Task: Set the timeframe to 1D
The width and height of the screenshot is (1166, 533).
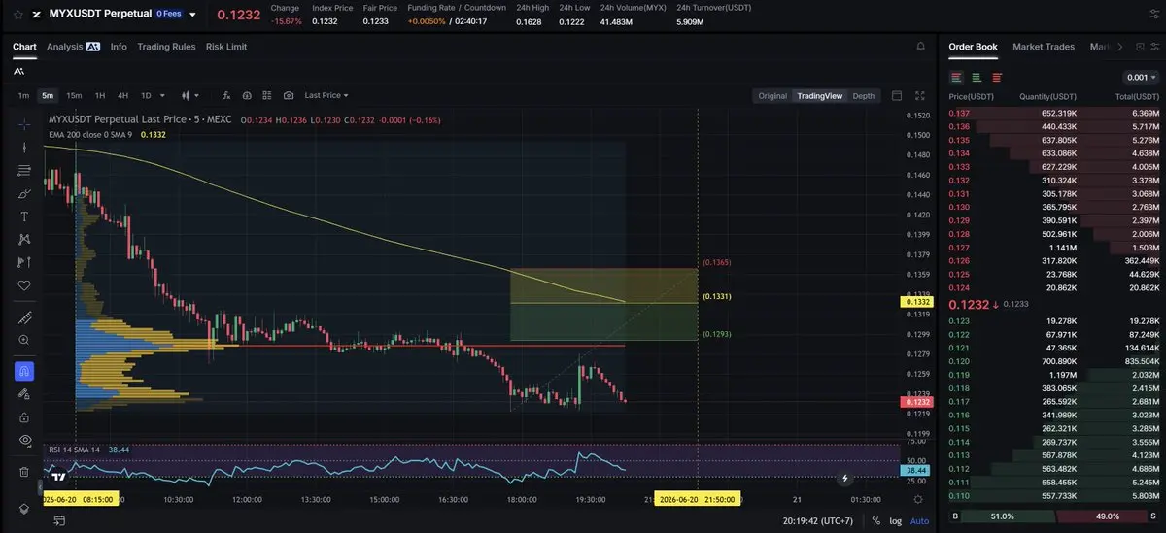Action: click(x=146, y=95)
